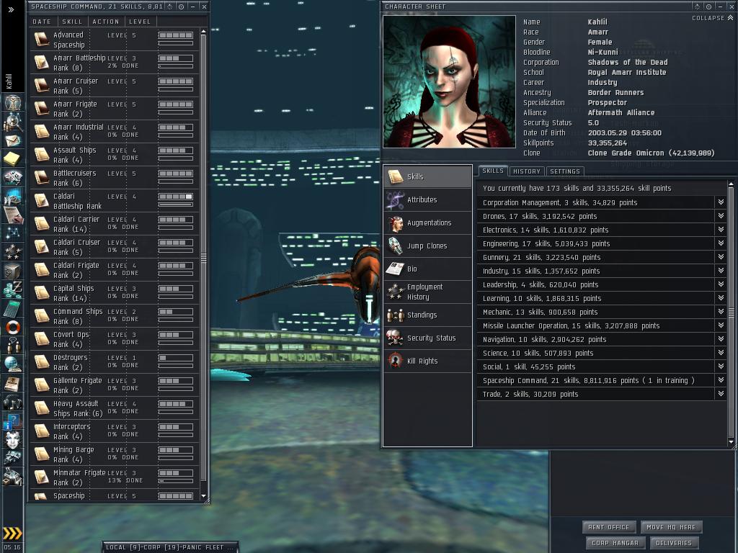Toggle pin on Spaceship Command window
The height and width of the screenshot is (553, 738).
pos(181,6)
